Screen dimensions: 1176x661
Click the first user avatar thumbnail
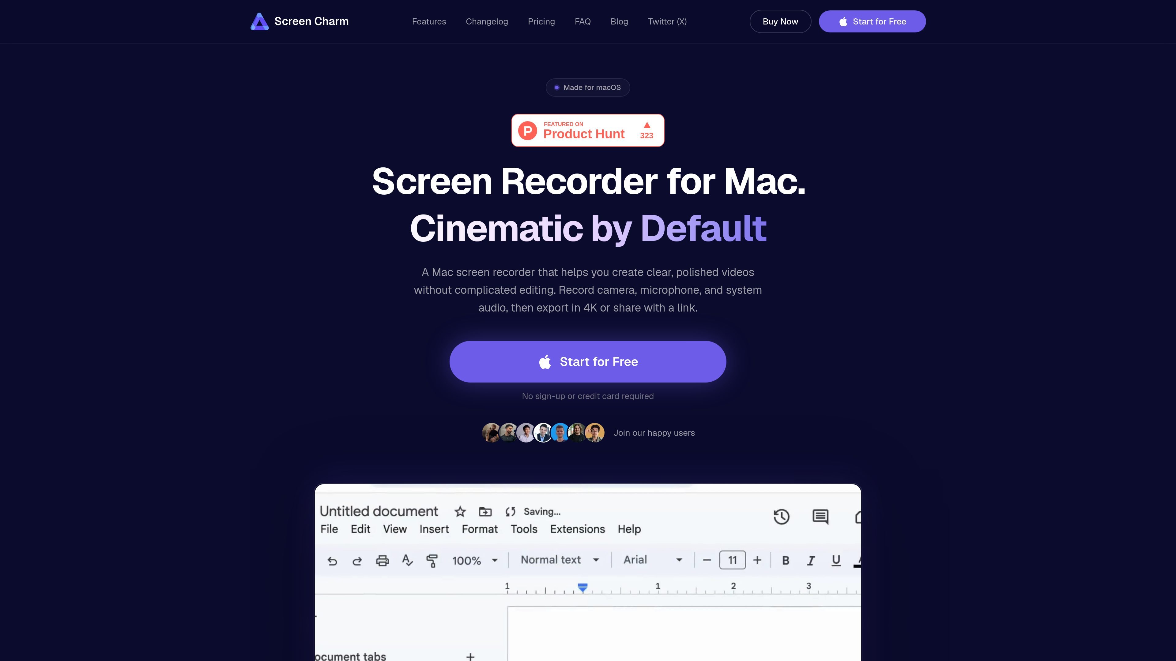pos(491,432)
